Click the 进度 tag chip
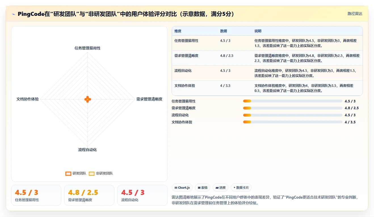This screenshot has width=374, height=217. click(x=220, y=188)
